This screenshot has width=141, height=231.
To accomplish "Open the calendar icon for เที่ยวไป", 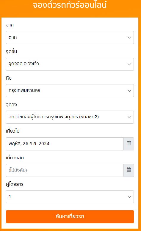I will coord(129,144).
